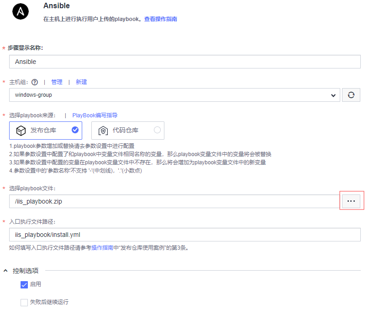The image size is (390, 309).
Task: Select 发布仓库 as playbook source
Action: tap(46, 131)
